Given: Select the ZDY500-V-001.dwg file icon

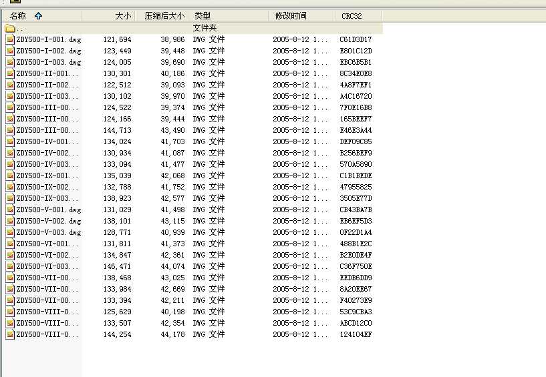Looking at the screenshot, I should coord(10,210).
